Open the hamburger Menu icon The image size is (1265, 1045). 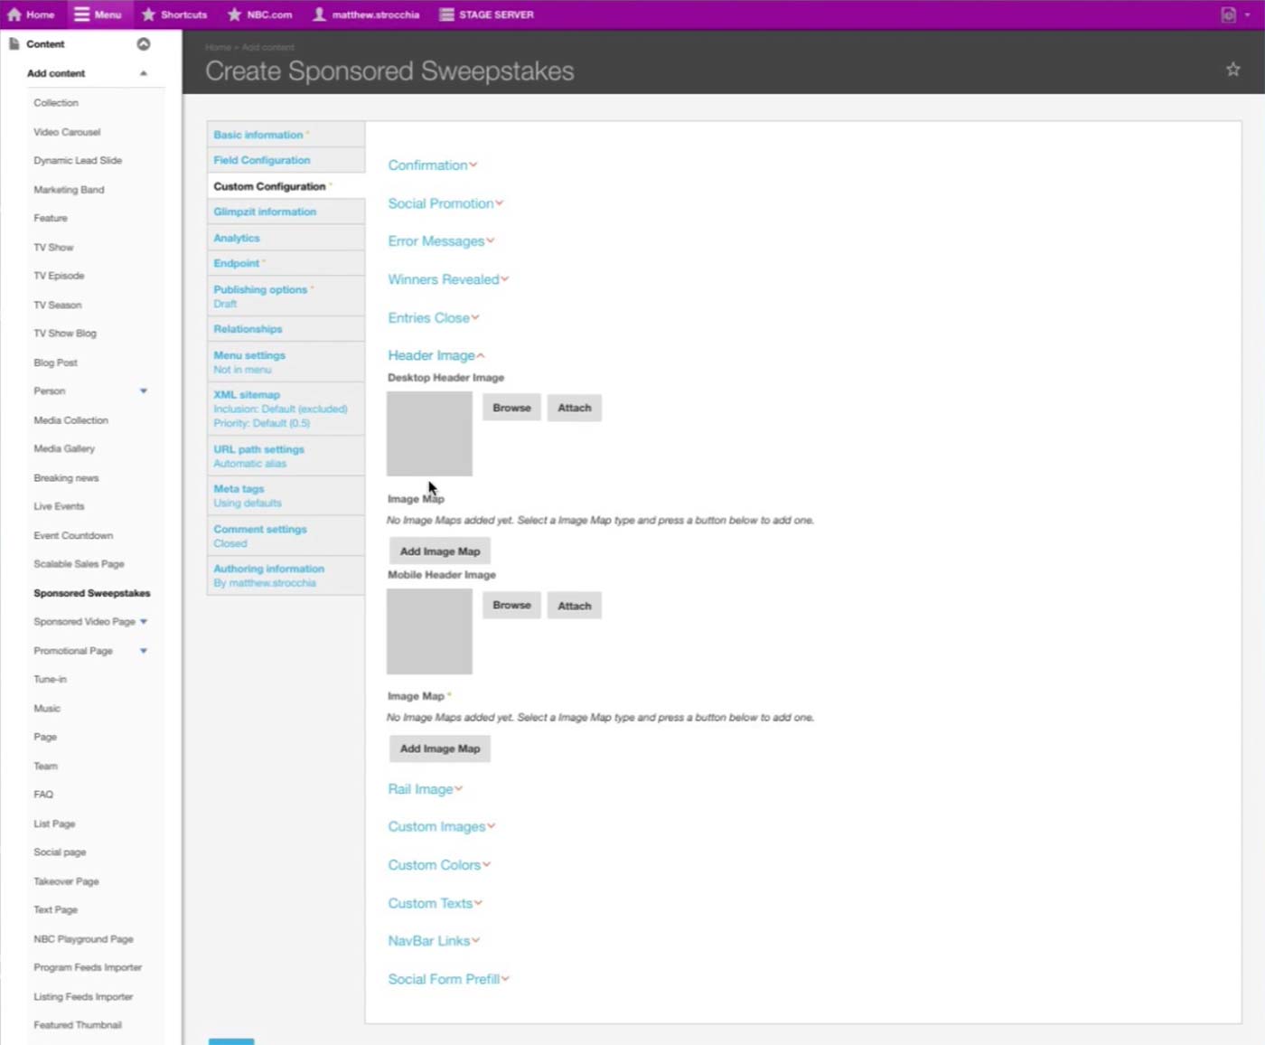(82, 14)
